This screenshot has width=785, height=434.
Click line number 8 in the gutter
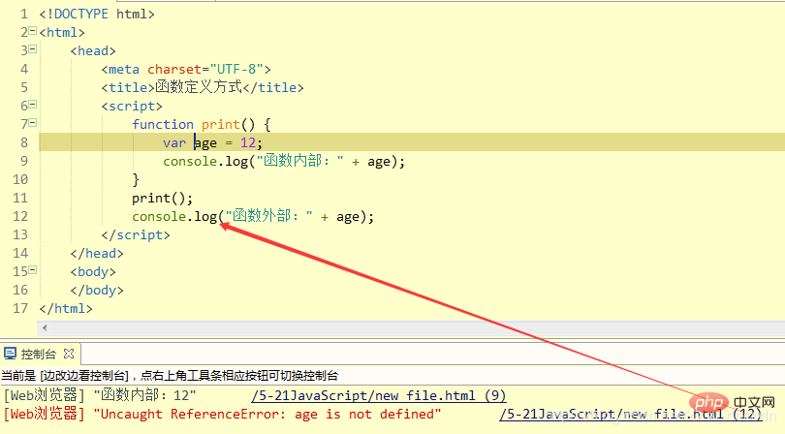19,143
